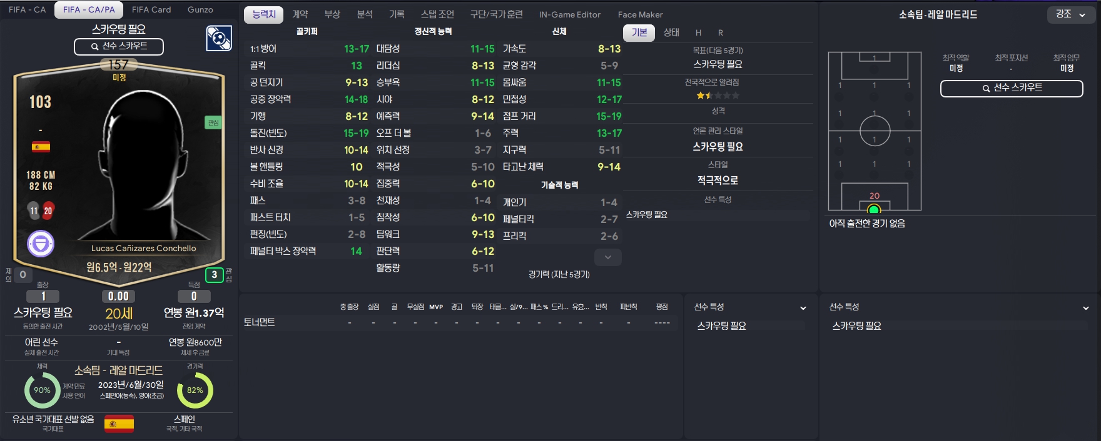
Task: Switch to 분석 tab
Action: click(365, 14)
